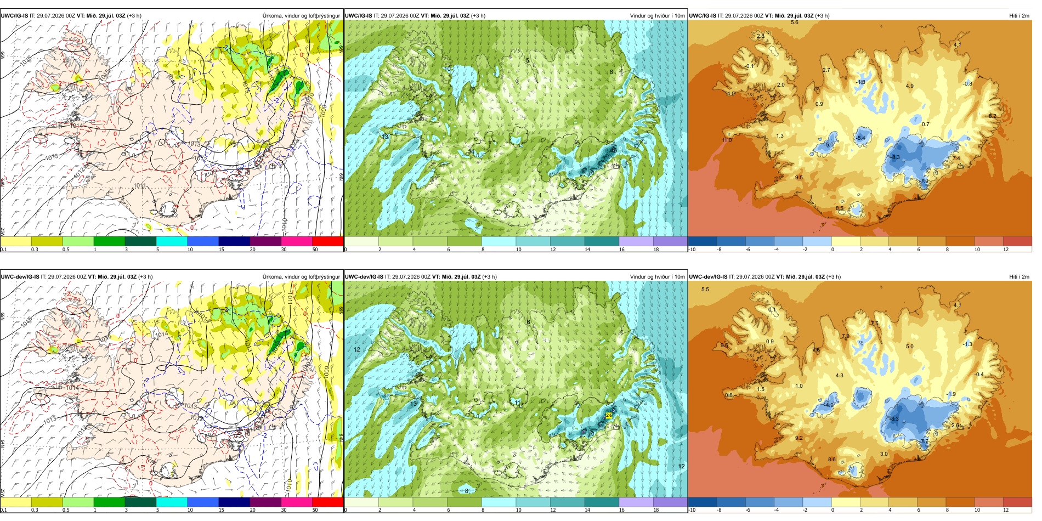Image resolution: width=1042 pixels, height=521 pixels.
Task: Click blue 10 swatch in UWC precipitation legend
Action: pos(203,241)
